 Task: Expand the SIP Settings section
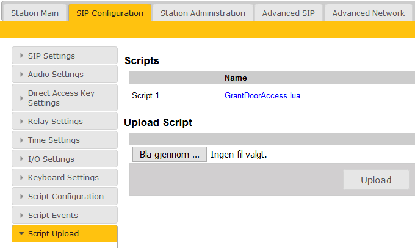pos(65,56)
